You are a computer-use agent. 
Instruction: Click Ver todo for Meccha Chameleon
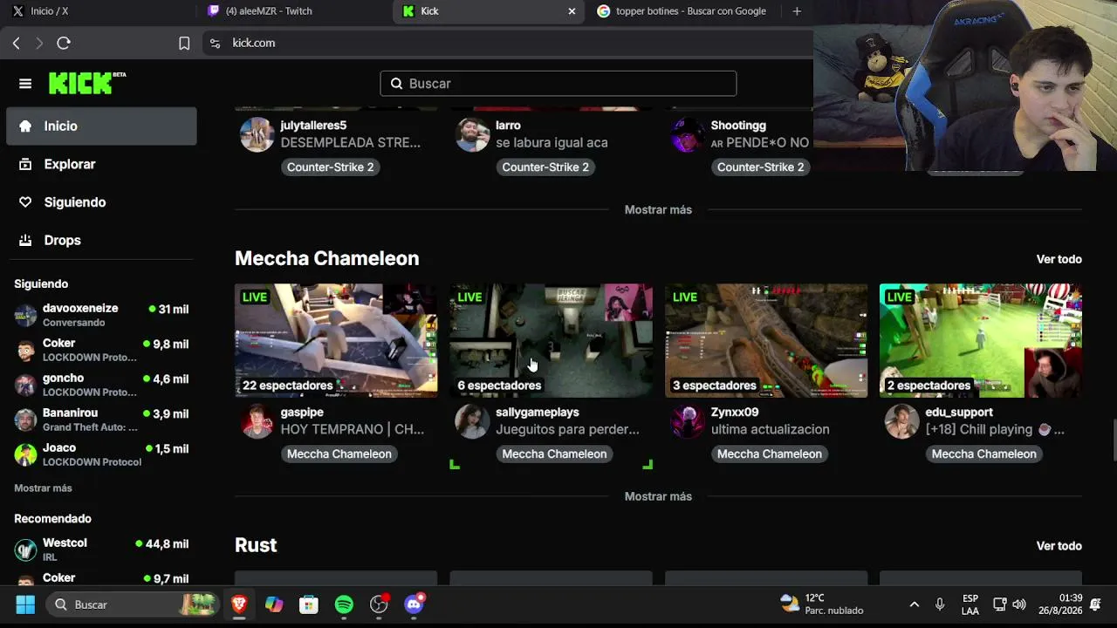point(1059,259)
